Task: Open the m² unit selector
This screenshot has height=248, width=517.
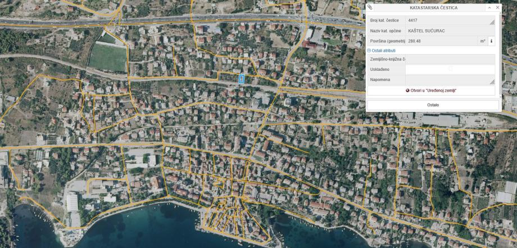Action: 482,41
